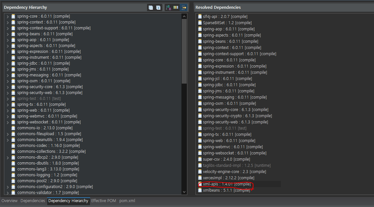Viewport: 374px width, 207px height.
Task: Click hierarchy scrollbar up arrow
Action: (184, 16)
